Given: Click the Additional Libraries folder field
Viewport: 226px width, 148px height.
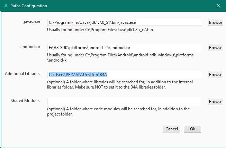Looking at the screenshot, I should pos(124,75).
